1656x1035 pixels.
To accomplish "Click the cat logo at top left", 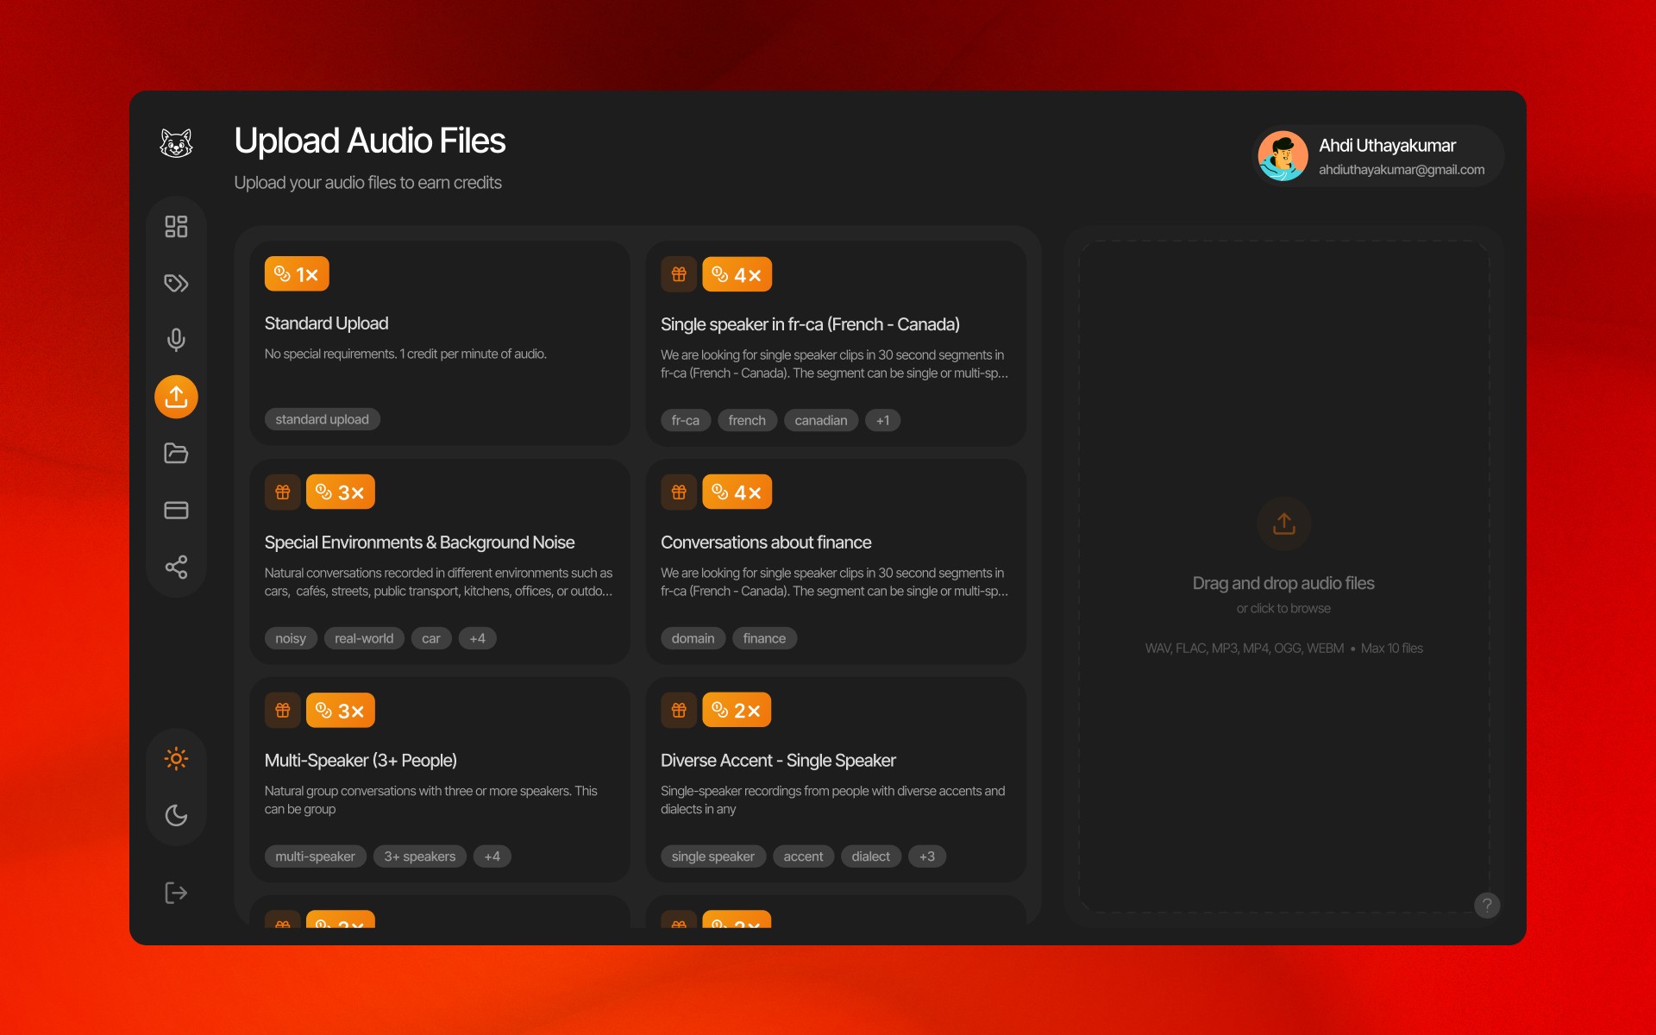I will 176,143.
